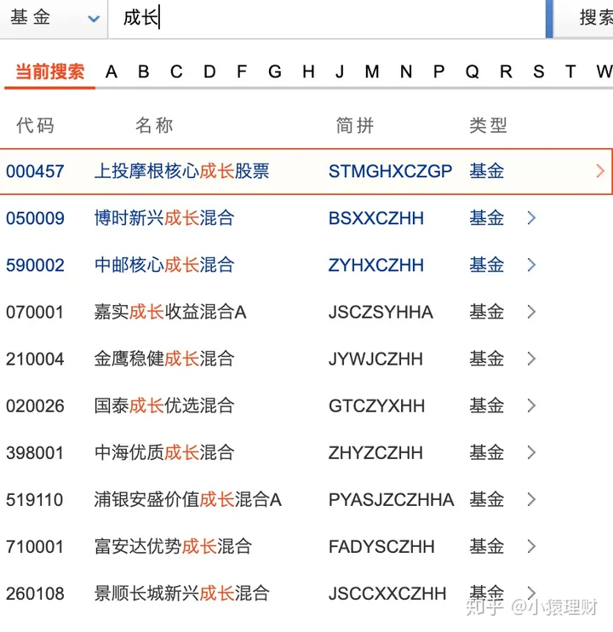Switch to letter tab B
The image size is (613, 632).
[144, 72]
